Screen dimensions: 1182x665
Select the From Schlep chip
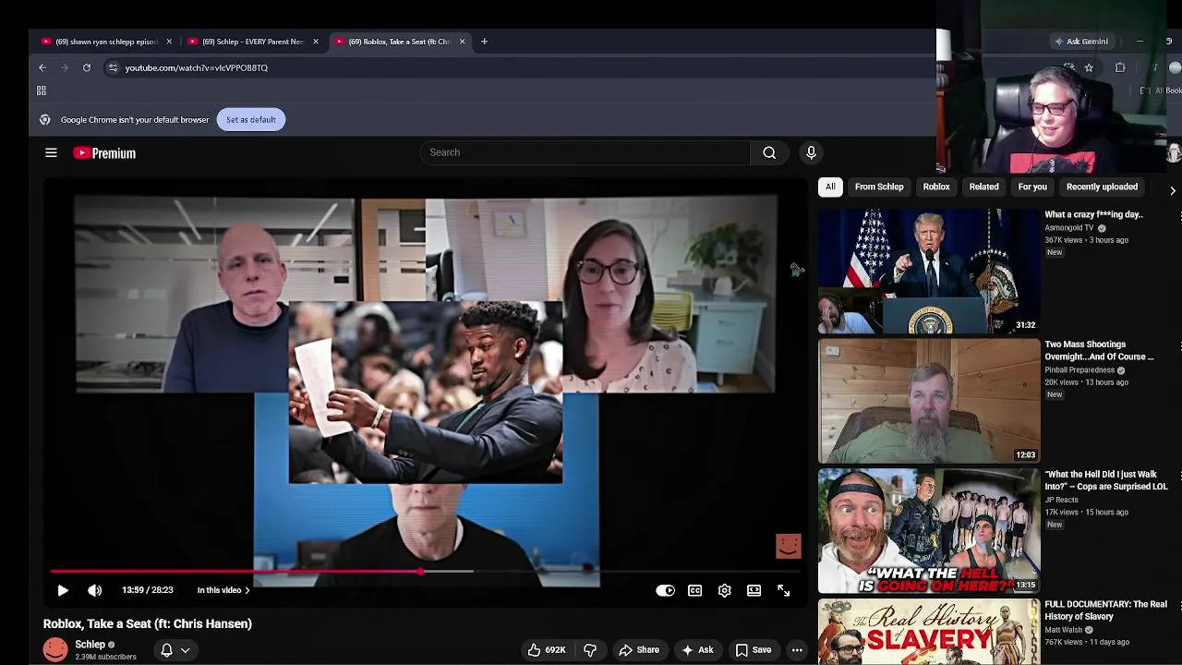879,187
